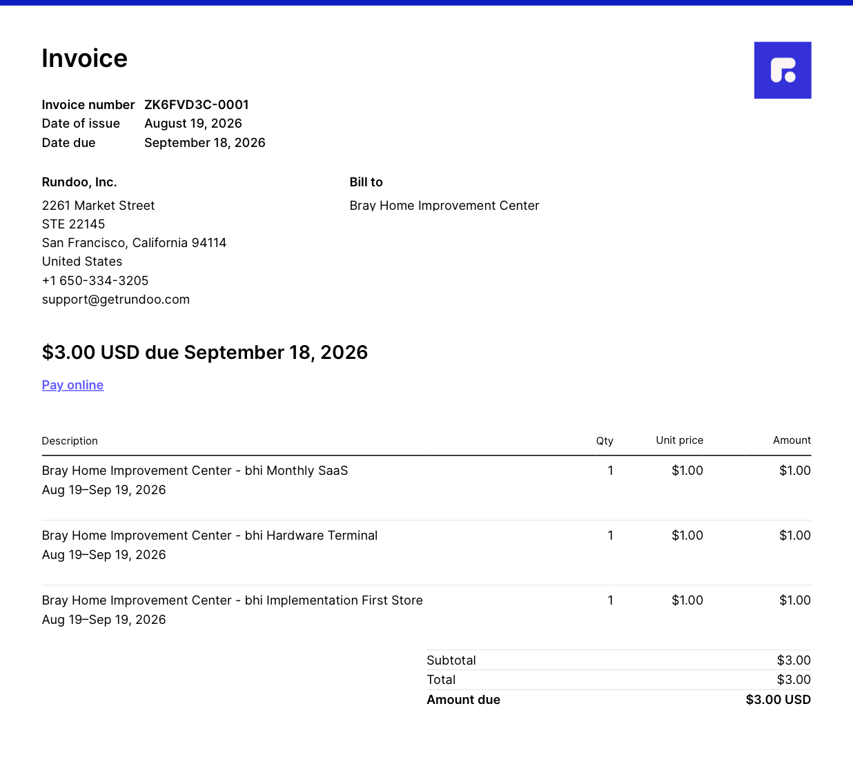This screenshot has width=853, height=773.
Task: Click the bhi Implementation First Store line item
Action: pos(233,600)
